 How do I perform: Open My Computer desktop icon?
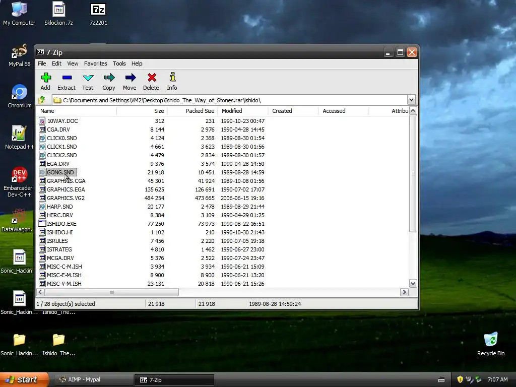click(x=19, y=13)
